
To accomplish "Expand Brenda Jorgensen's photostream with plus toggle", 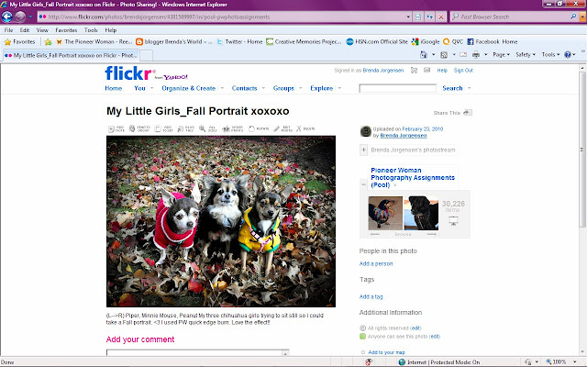I will click(x=363, y=150).
